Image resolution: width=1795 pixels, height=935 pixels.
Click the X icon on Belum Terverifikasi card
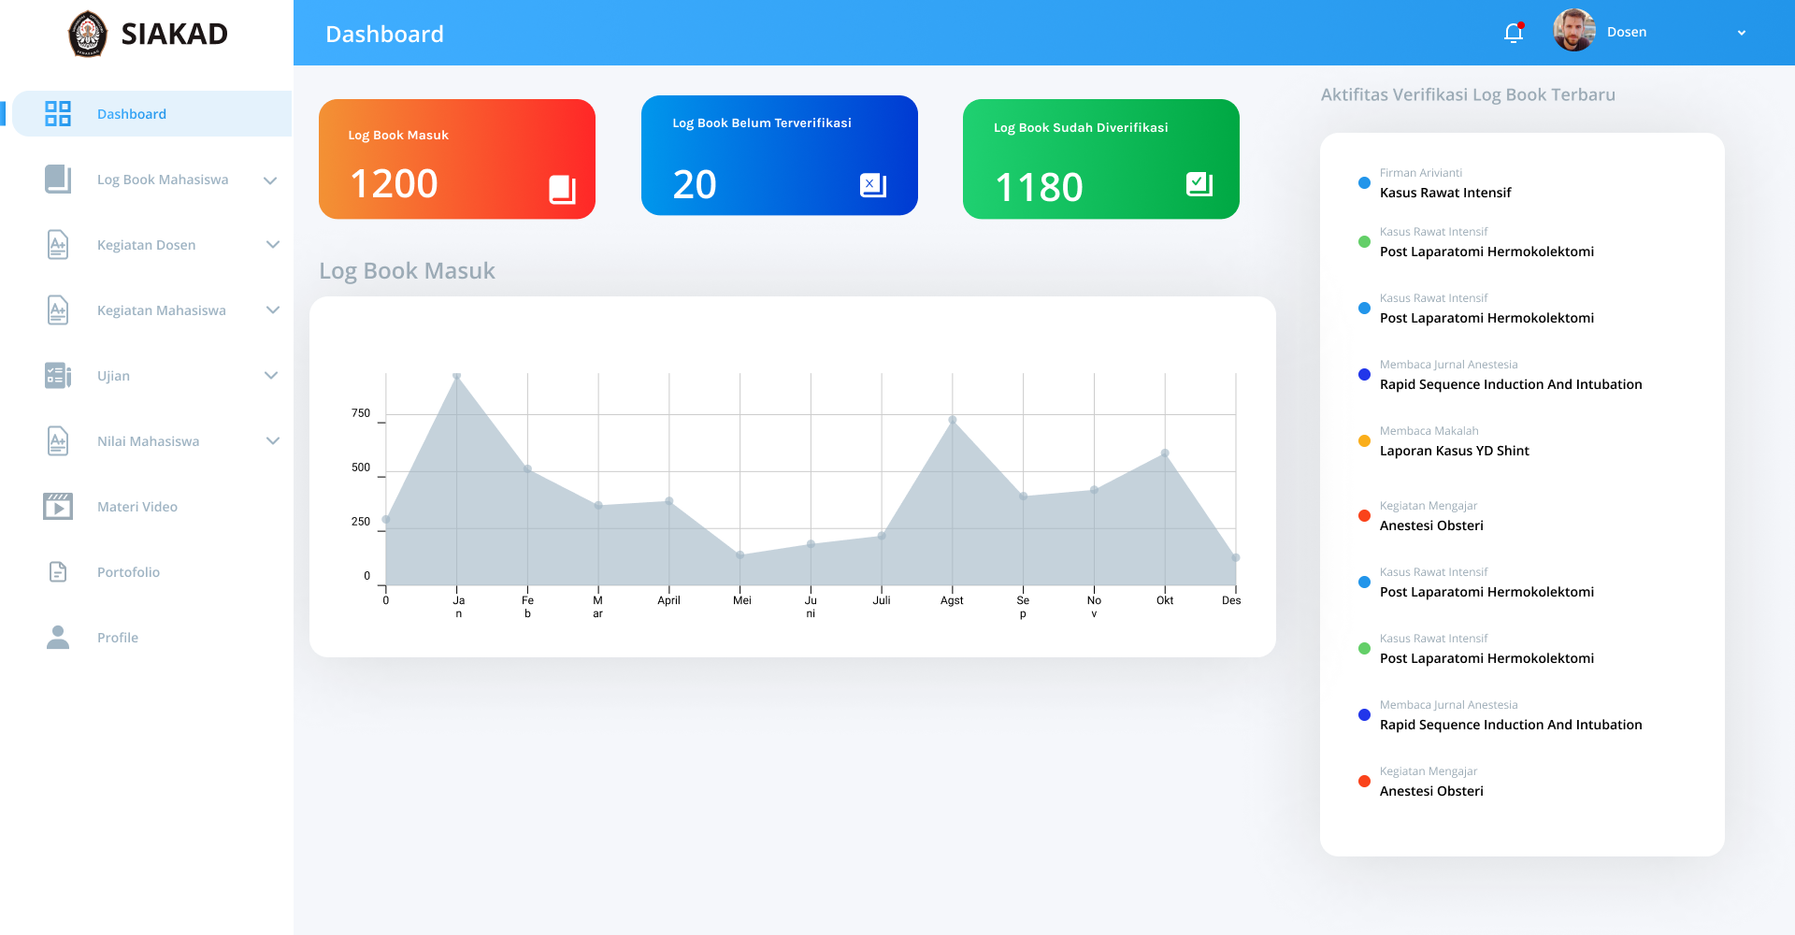pos(872,185)
